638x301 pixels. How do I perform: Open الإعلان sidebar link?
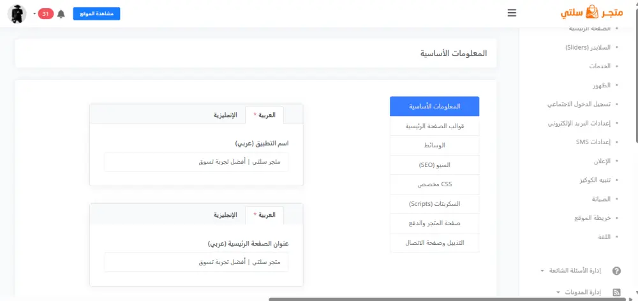602,161
